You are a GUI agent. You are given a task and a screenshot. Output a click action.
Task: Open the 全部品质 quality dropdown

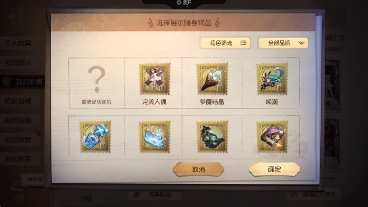283,43
